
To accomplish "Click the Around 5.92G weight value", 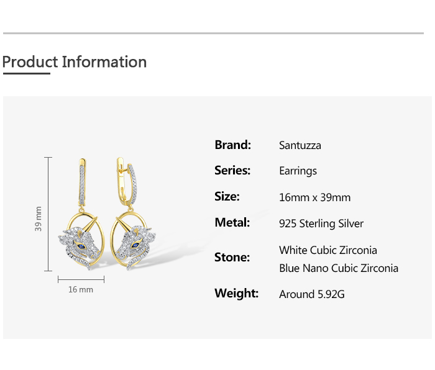I will [x=312, y=294].
